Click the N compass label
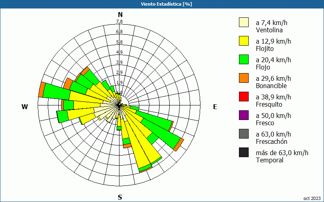The width and height of the screenshot is (324, 202). pos(120,15)
